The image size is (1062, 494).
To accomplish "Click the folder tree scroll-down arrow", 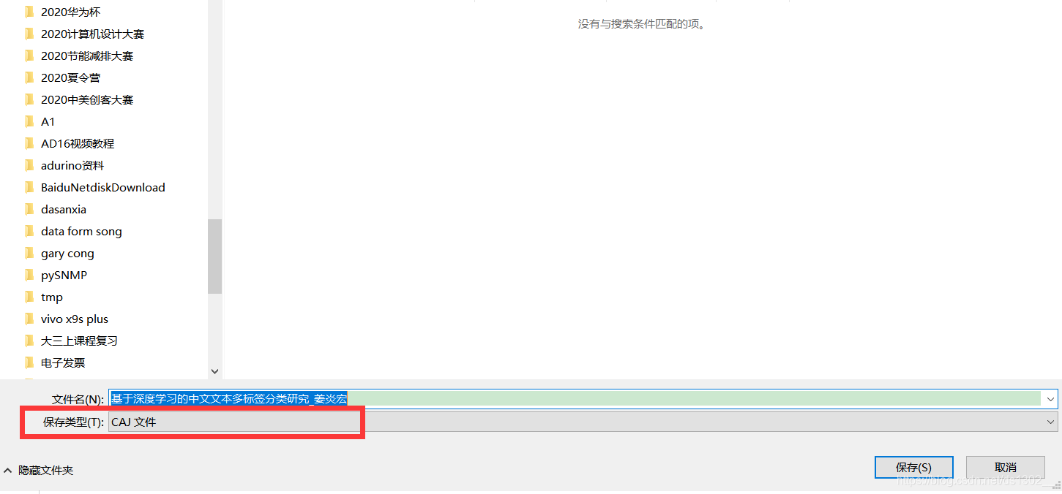I will [214, 371].
